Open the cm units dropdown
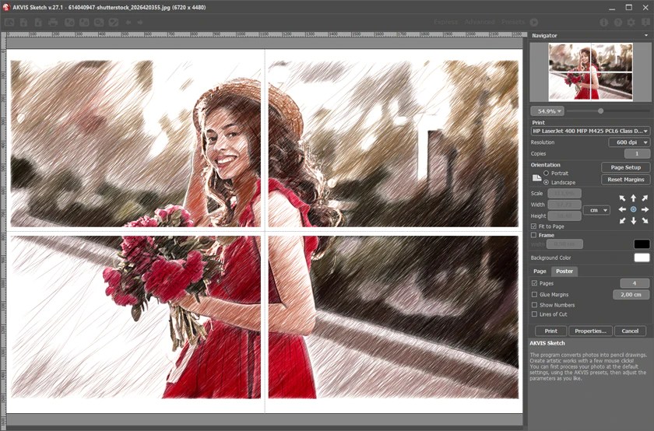This screenshot has height=431, width=654. click(596, 210)
